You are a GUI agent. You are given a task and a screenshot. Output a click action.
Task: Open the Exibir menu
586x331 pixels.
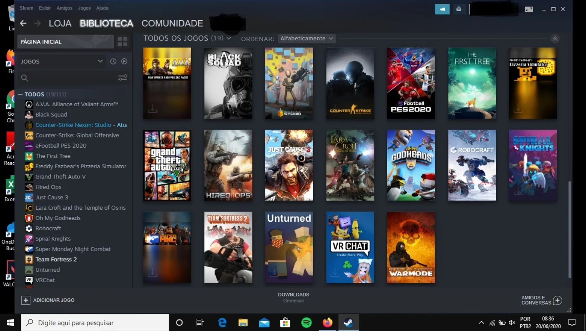click(45, 8)
